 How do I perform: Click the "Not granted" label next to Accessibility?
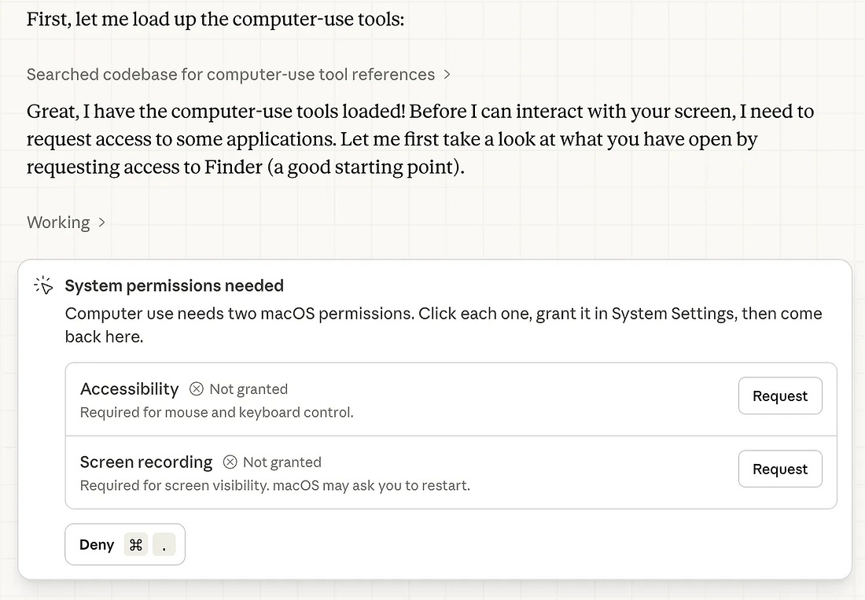click(248, 388)
